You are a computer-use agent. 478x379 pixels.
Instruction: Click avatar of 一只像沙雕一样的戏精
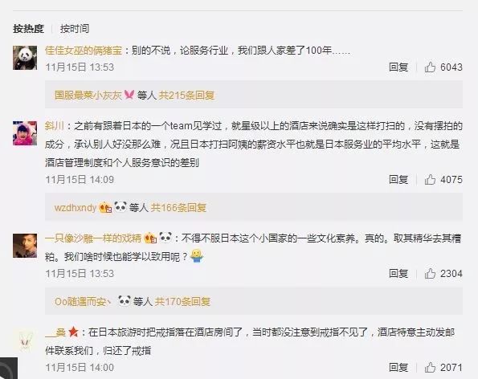(25, 246)
